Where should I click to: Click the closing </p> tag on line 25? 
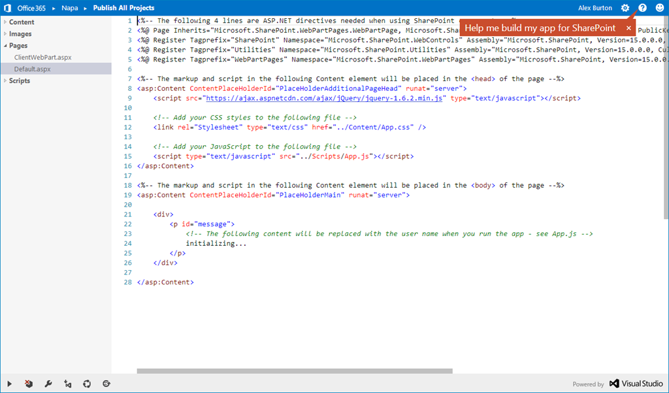click(178, 253)
